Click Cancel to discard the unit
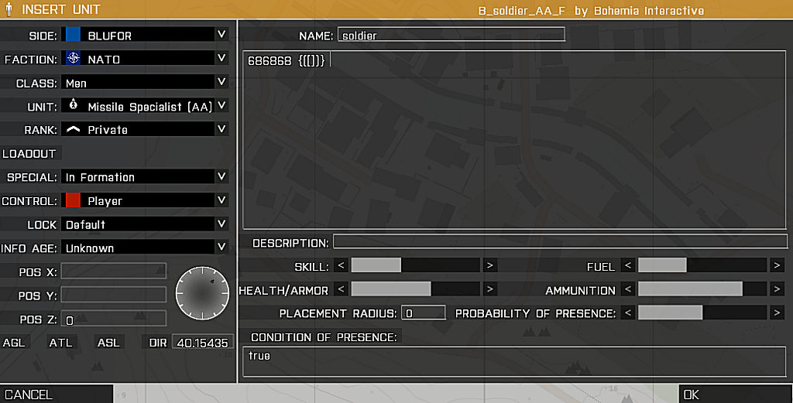793x403 pixels. click(x=57, y=394)
